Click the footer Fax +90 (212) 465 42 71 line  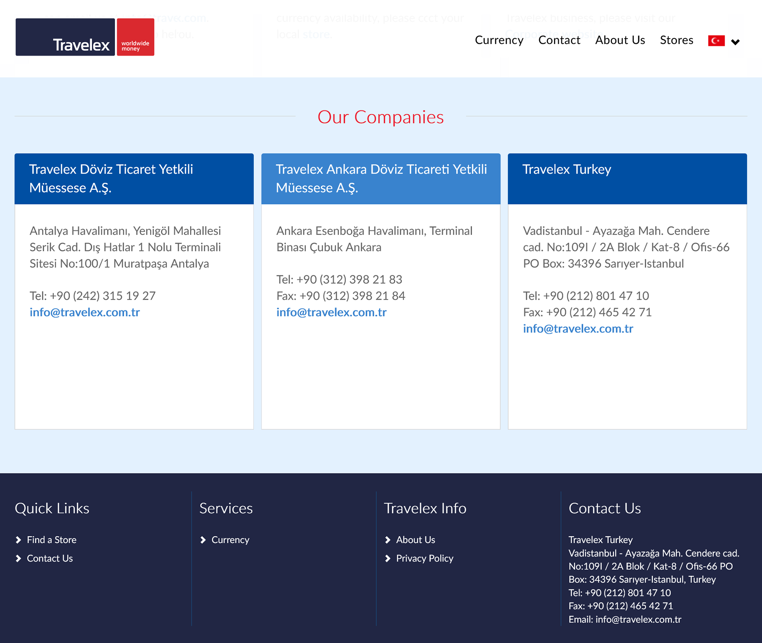621,606
